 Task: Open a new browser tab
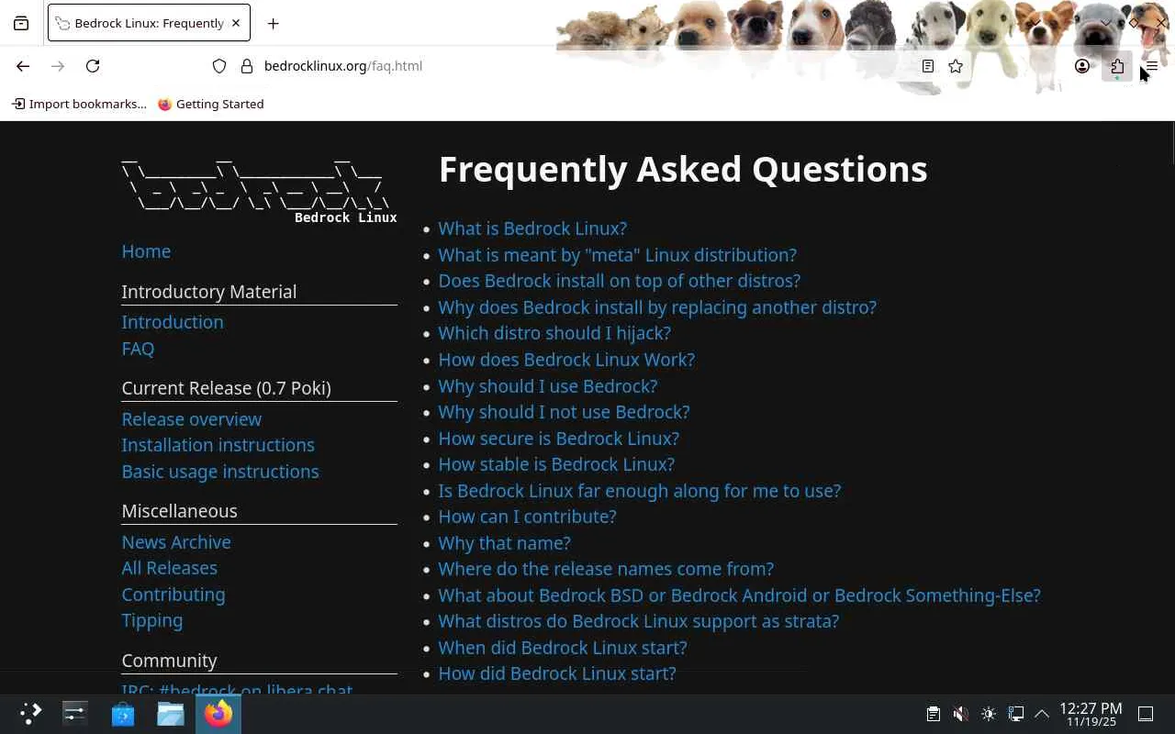[x=273, y=24]
